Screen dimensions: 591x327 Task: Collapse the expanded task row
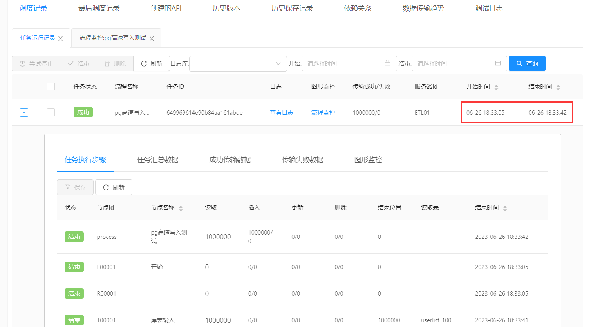pos(24,112)
